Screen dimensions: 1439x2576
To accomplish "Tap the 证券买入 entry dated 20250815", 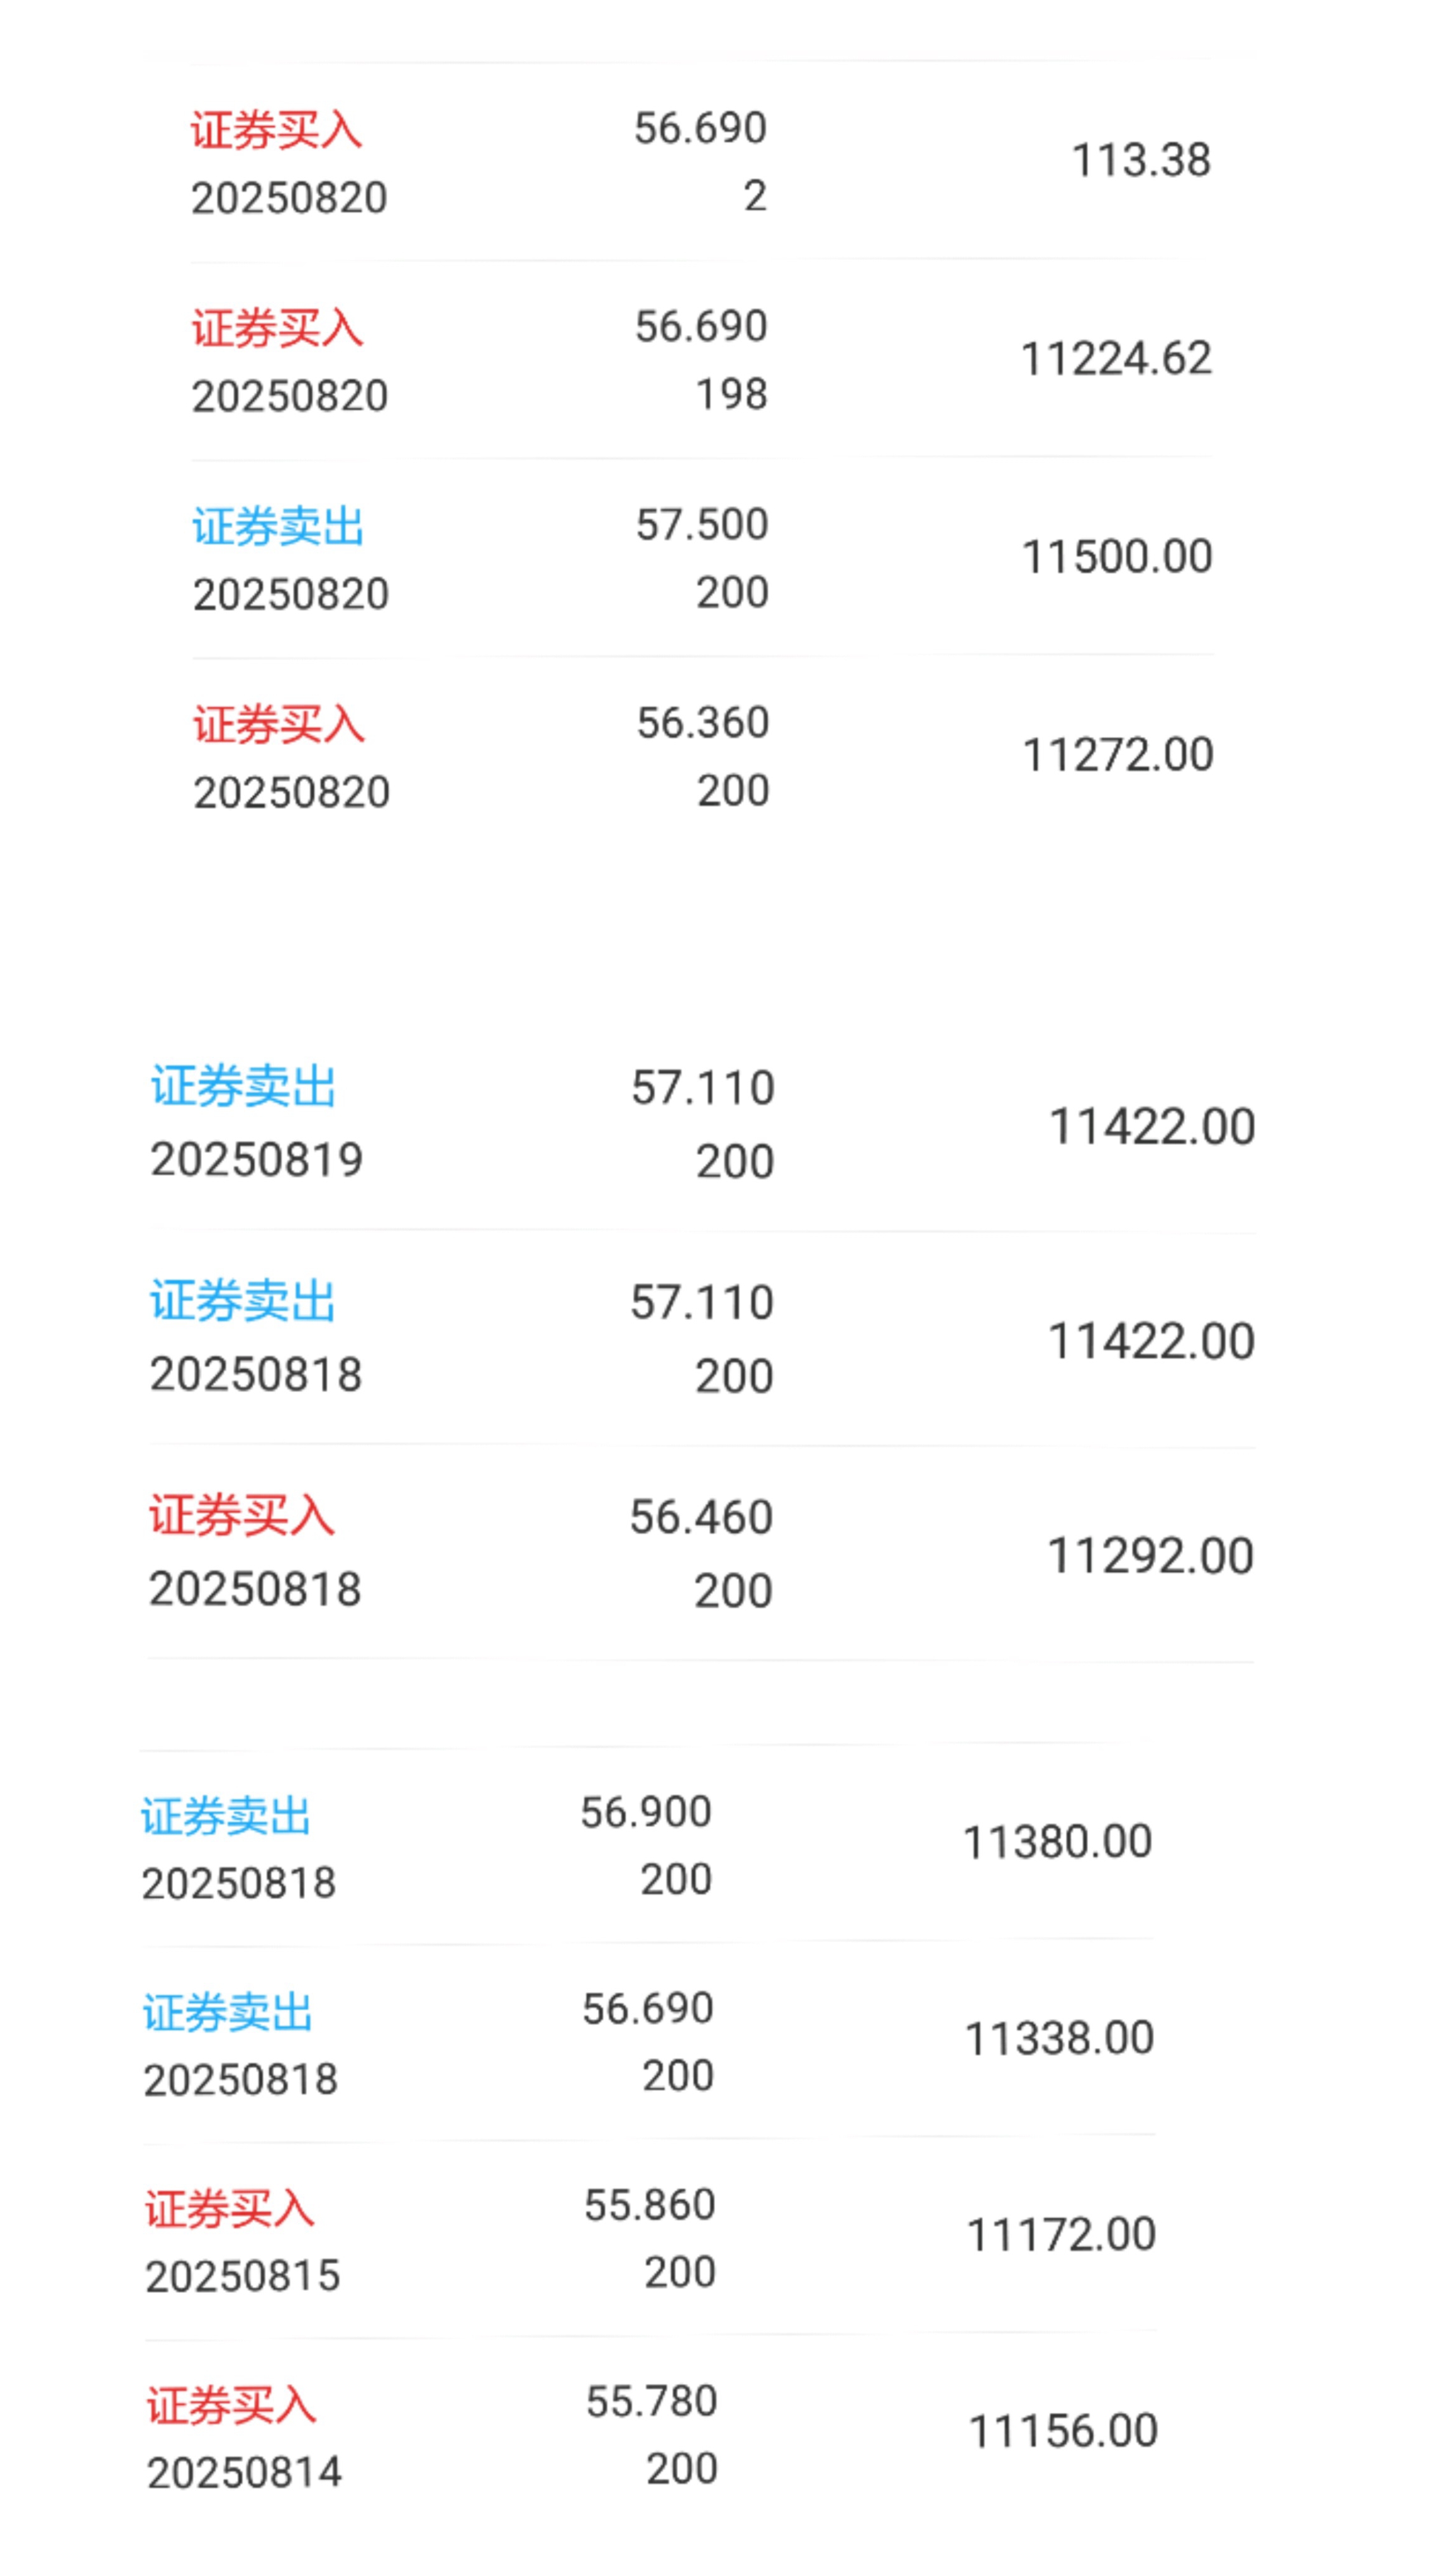I will pyautogui.click(x=650, y=2239).
